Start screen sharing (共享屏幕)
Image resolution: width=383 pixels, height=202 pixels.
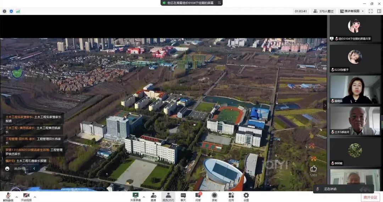point(135,196)
